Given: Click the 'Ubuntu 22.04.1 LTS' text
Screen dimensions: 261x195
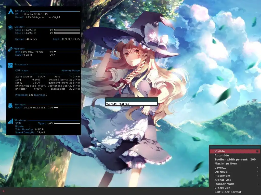Looking at the screenshot, I should 36,14.
